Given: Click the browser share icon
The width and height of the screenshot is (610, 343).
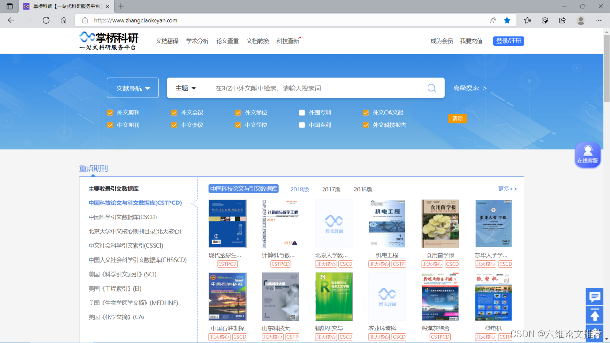Looking at the screenshot, I should 562,20.
